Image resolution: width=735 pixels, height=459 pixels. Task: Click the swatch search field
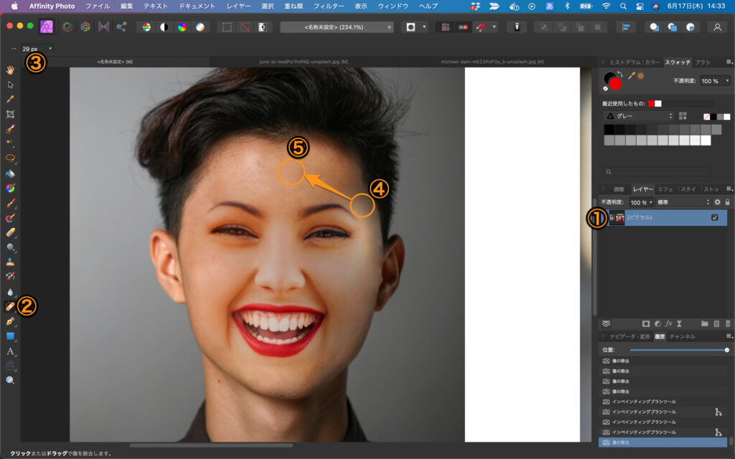click(657, 172)
